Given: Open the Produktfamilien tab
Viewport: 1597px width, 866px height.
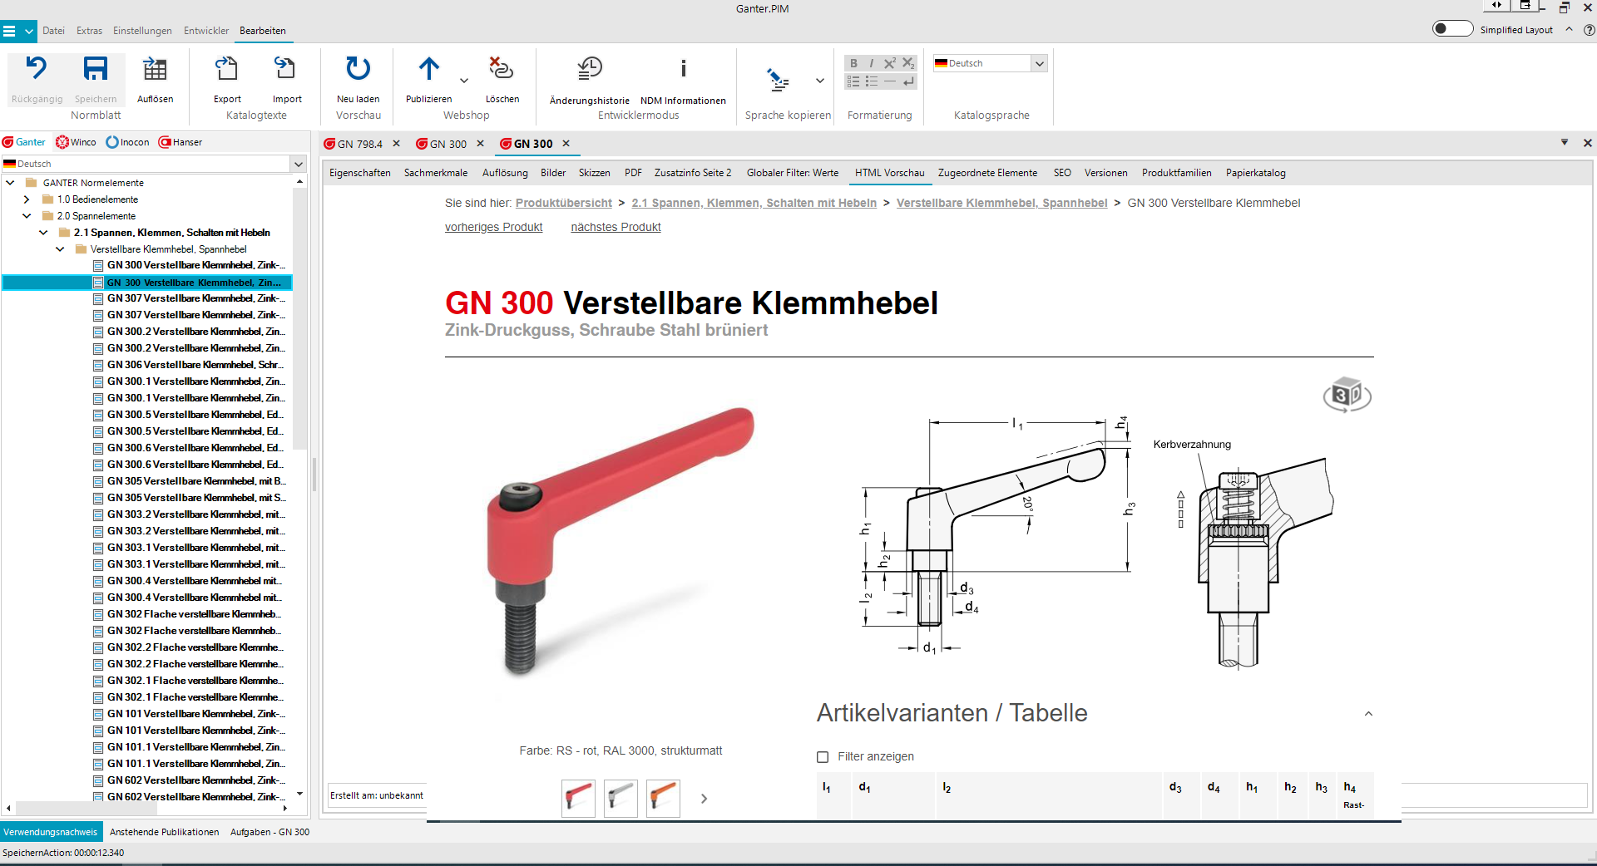Looking at the screenshot, I should [x=1176, y=173].
